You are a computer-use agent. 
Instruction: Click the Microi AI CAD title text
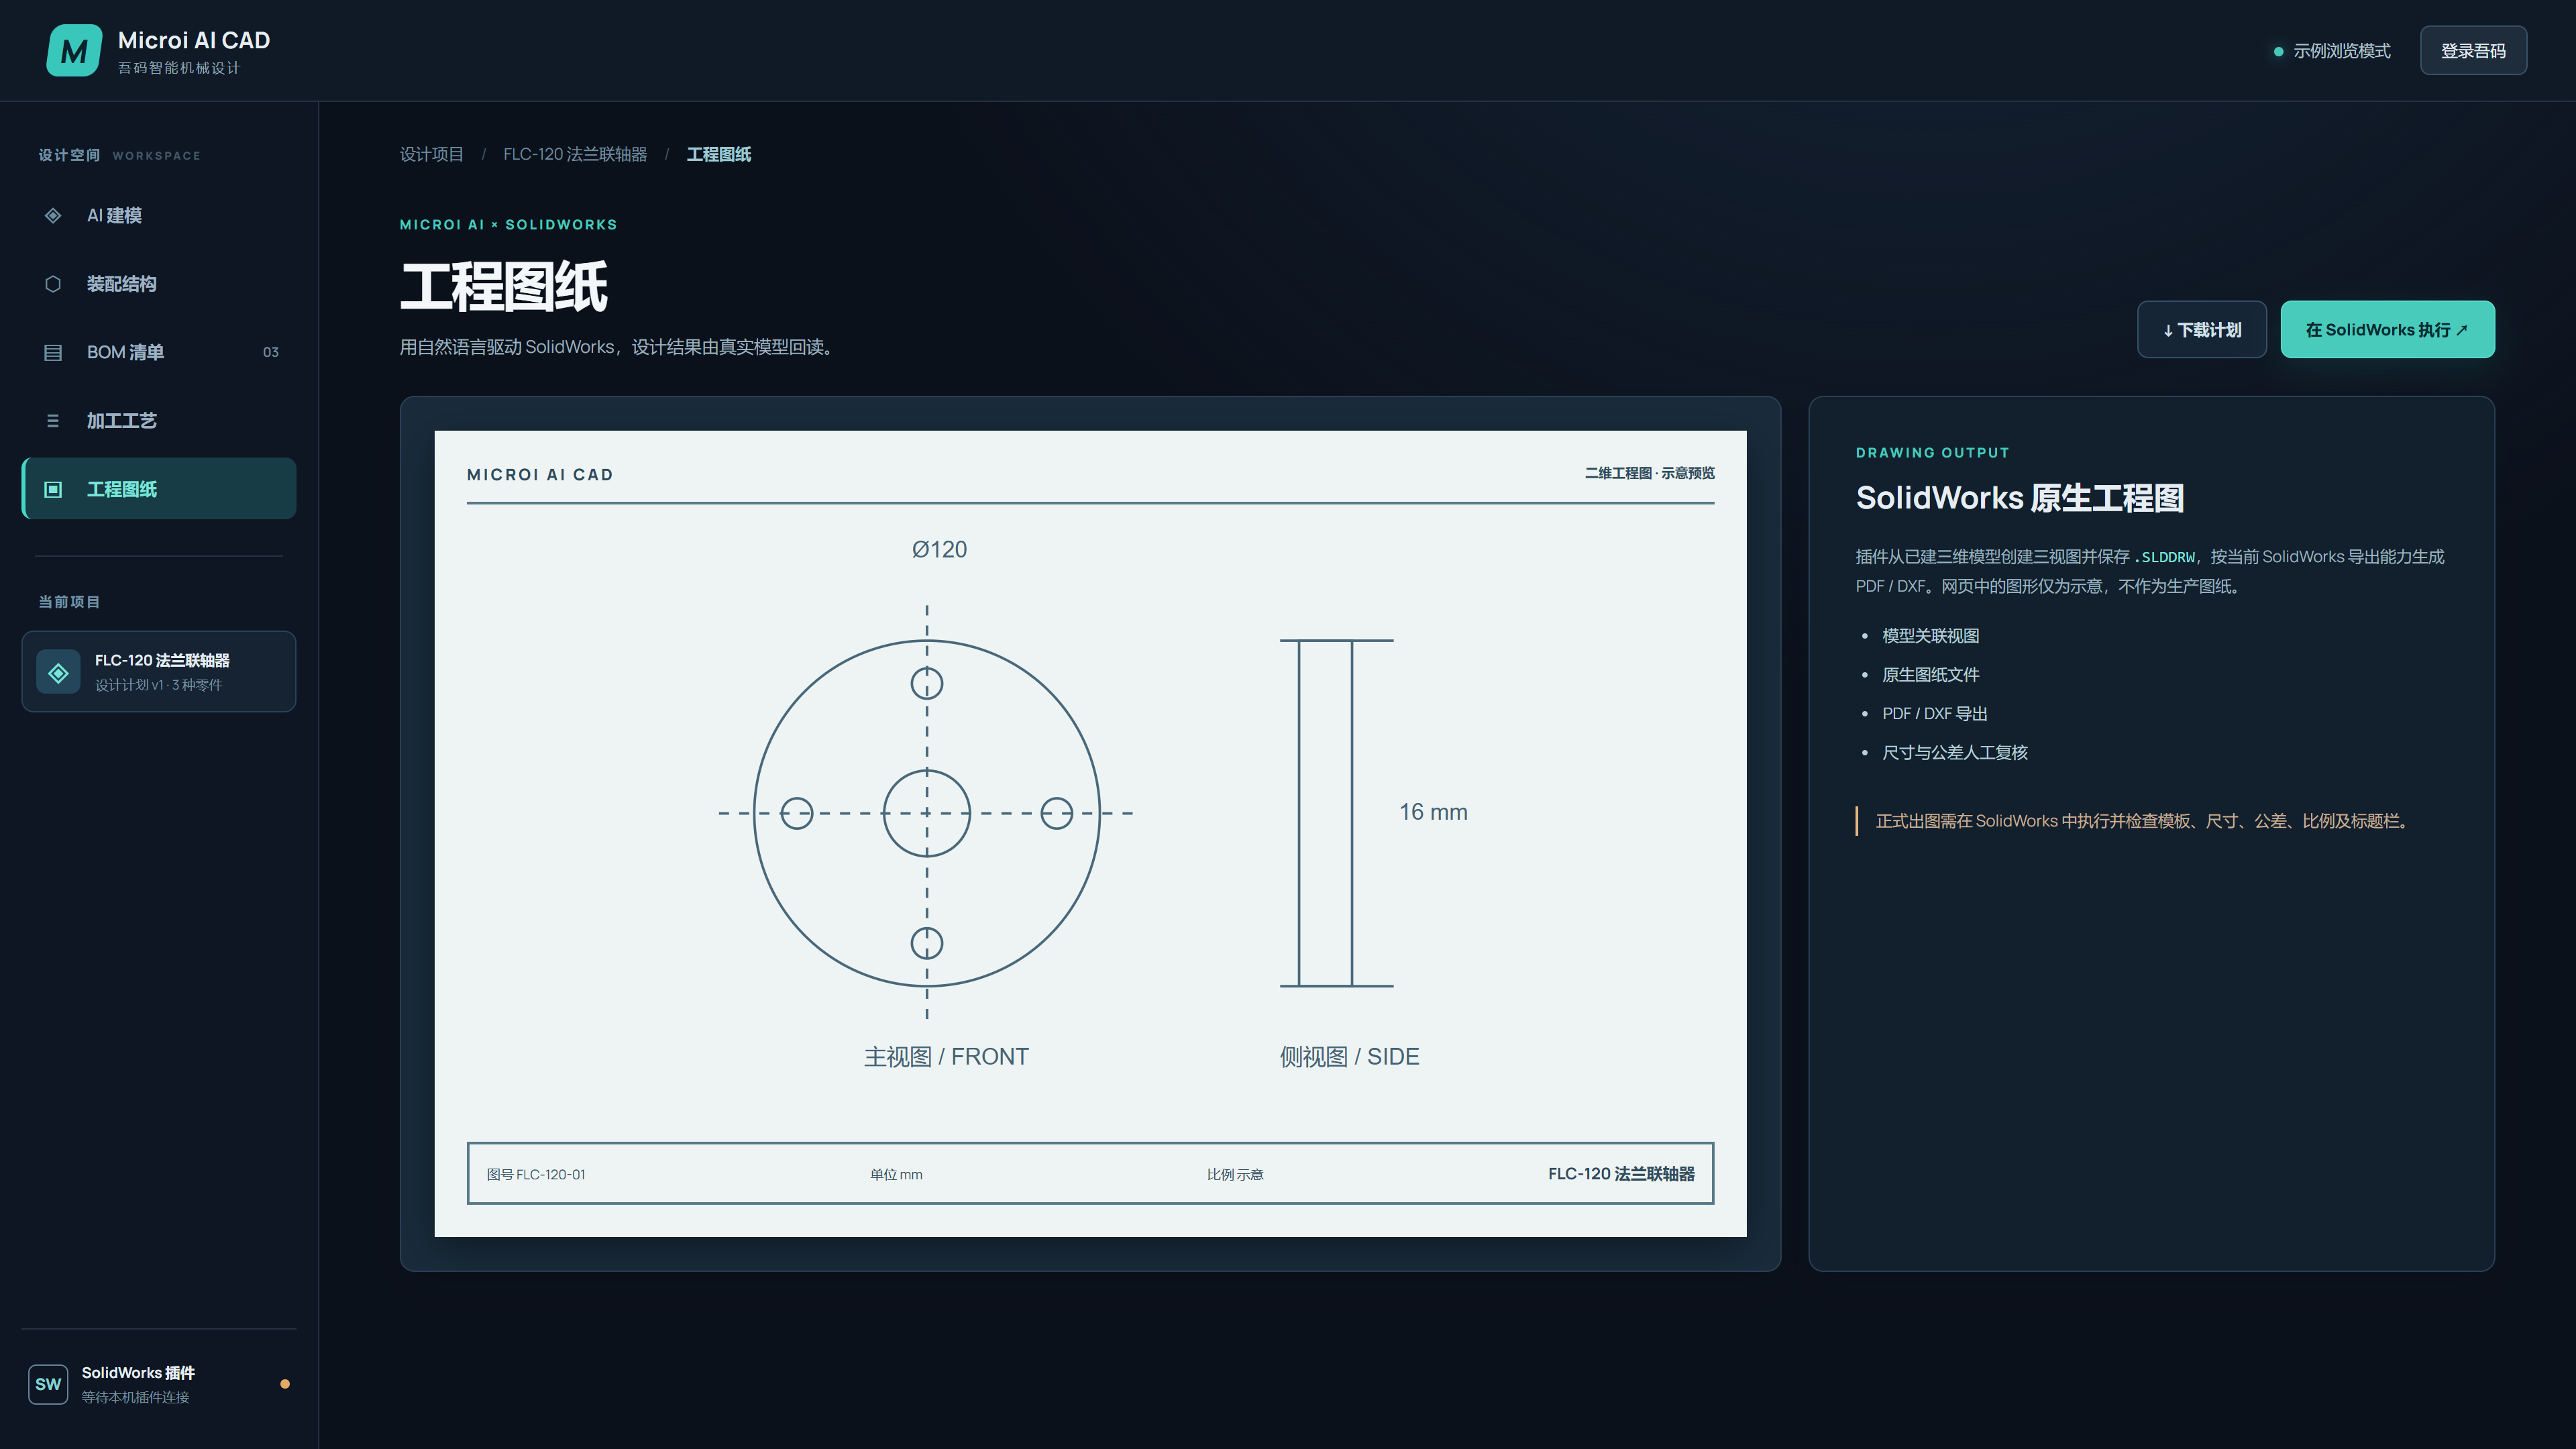(194, 40)
